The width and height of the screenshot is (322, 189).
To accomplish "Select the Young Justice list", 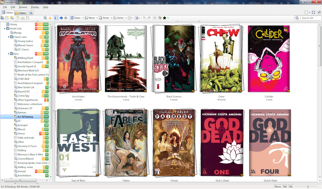I will click(25, 41).
